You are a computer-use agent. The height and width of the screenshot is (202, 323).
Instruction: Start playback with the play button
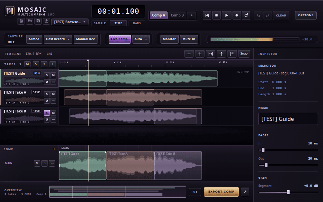pos(226,15)
